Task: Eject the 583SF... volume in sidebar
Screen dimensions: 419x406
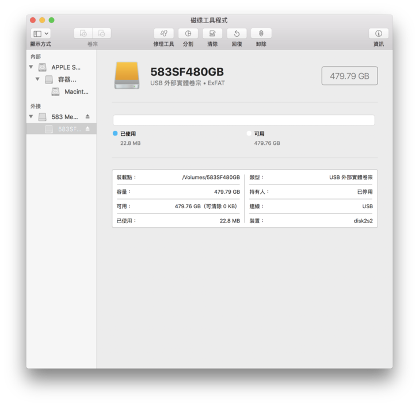Action: click(x=87, y=129)
